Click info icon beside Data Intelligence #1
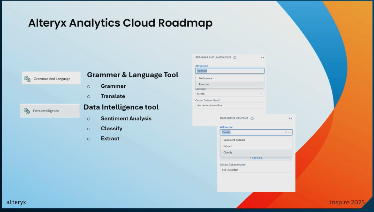This screenshot has height=212, width=374. 252,118
